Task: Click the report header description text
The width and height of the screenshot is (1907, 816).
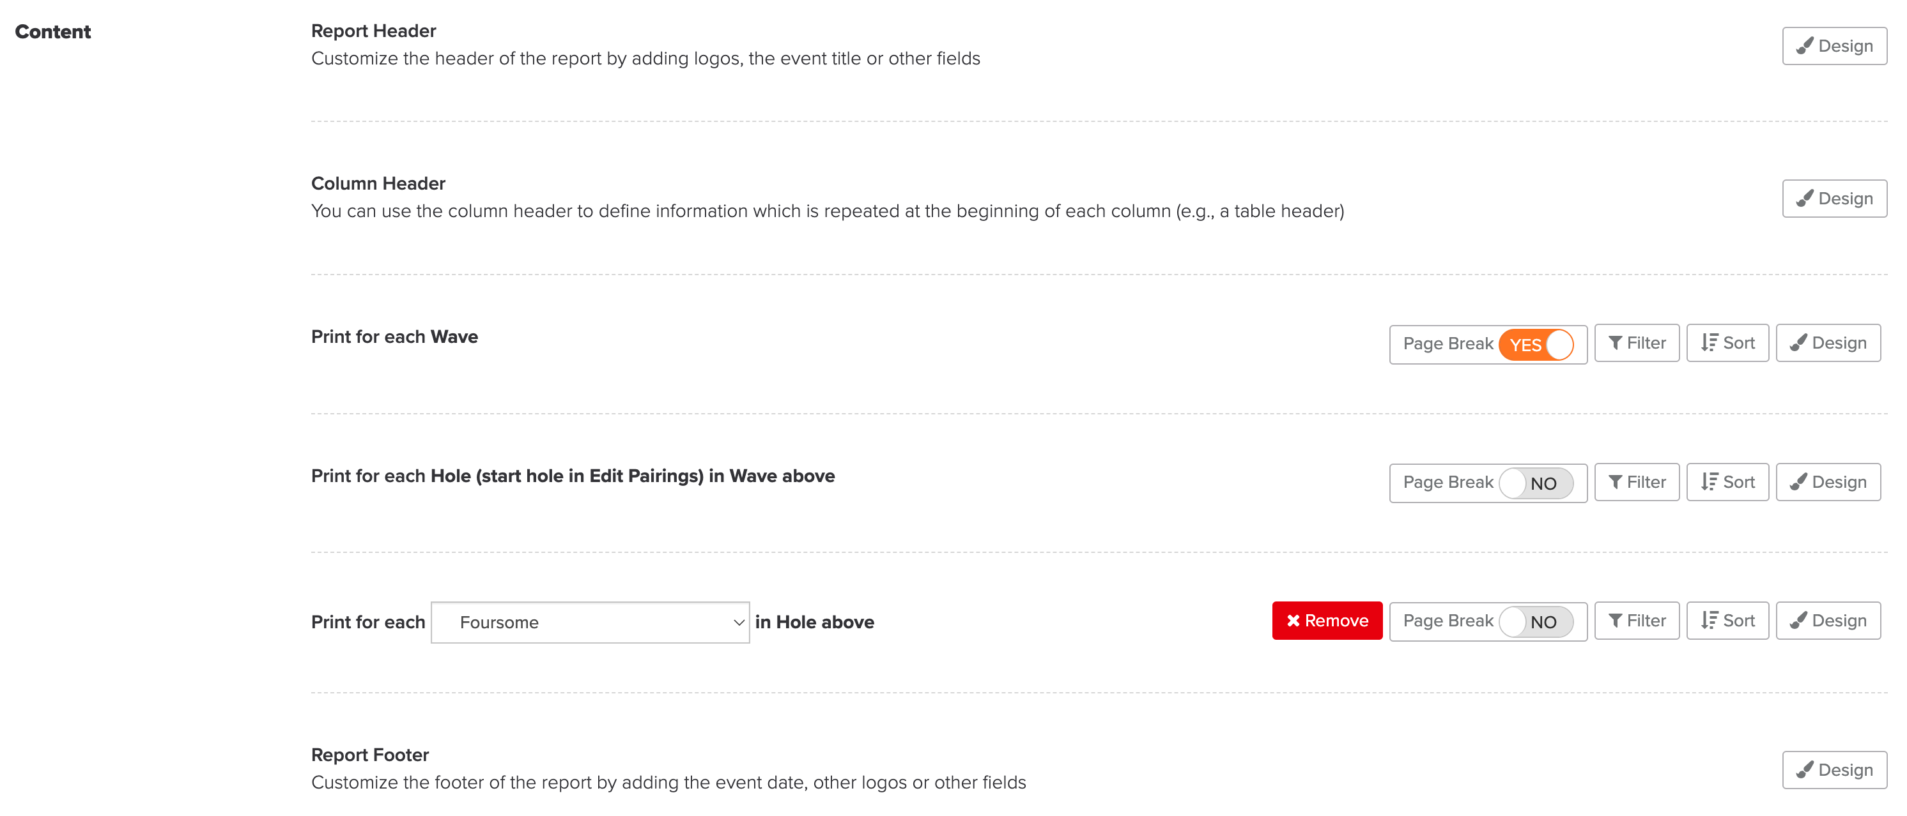Action: point(645,59)
